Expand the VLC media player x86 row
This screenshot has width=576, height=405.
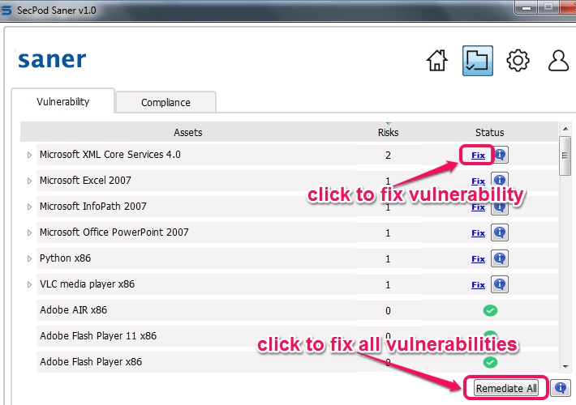(x=29, y=284)
